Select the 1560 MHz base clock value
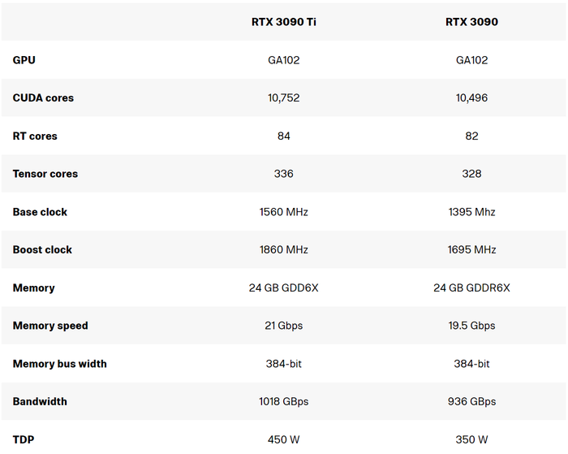The height and width of the screenshot is (454, 568). pos(283,212)
